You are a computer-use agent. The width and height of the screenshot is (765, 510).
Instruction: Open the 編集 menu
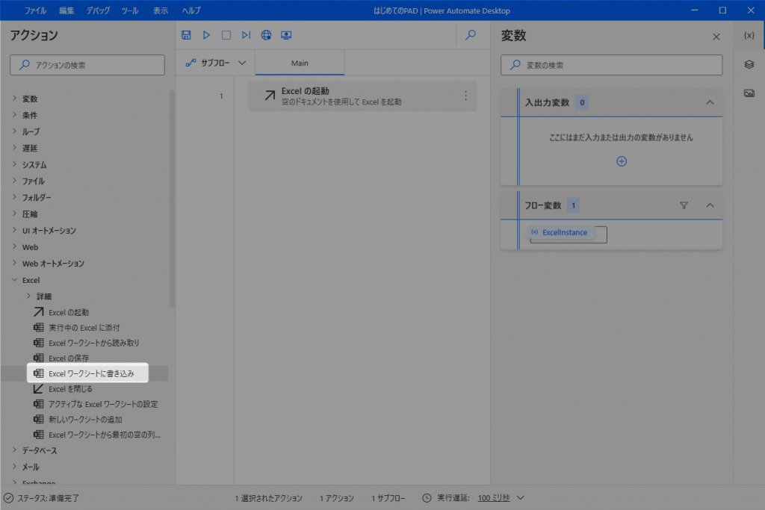point(66,10)
